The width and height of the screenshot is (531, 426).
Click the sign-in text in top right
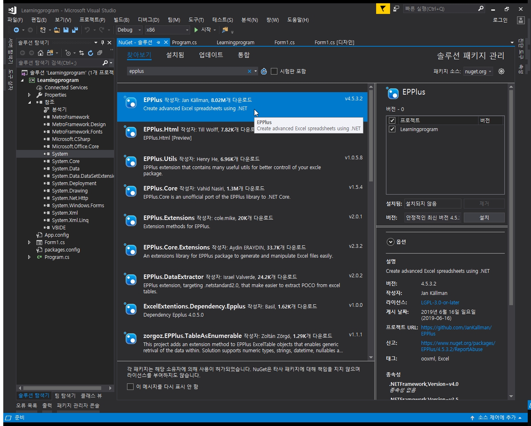[500, 20]
